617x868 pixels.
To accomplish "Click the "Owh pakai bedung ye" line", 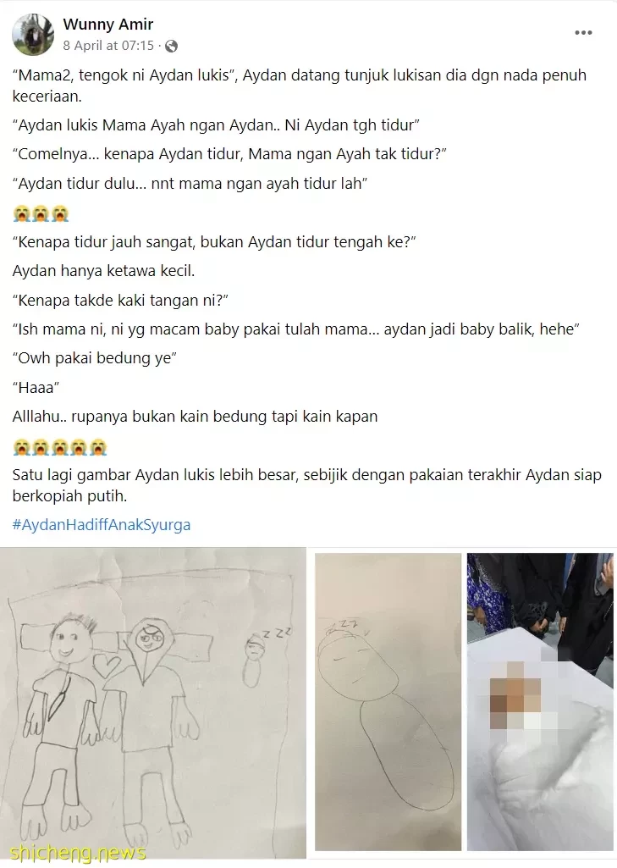I will point(94,358).
